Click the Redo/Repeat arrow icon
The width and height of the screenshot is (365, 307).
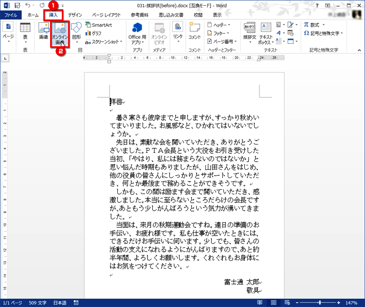pyautogui.click(x=42, y=5)
